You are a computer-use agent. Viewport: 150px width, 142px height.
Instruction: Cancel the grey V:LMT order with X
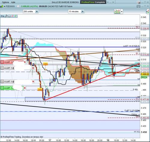click(33, 82)
